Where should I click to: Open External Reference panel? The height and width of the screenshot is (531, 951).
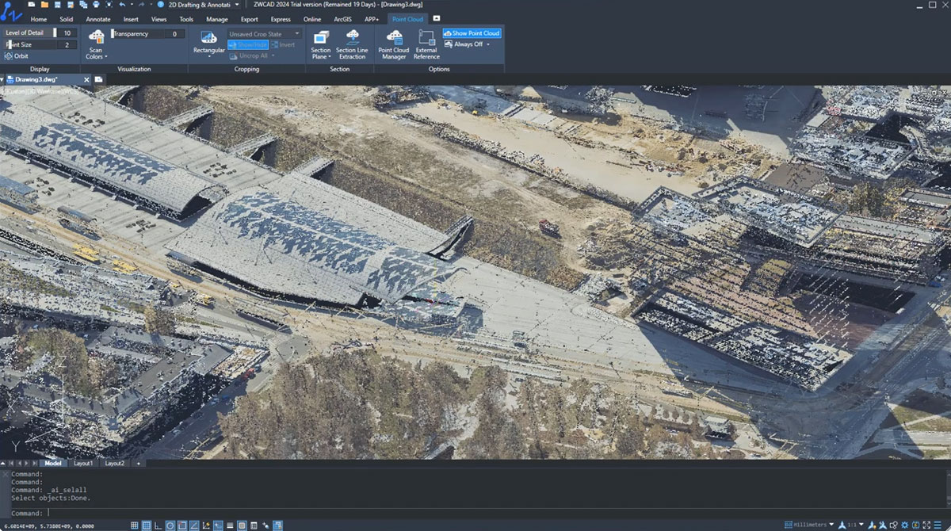point(426,44)
